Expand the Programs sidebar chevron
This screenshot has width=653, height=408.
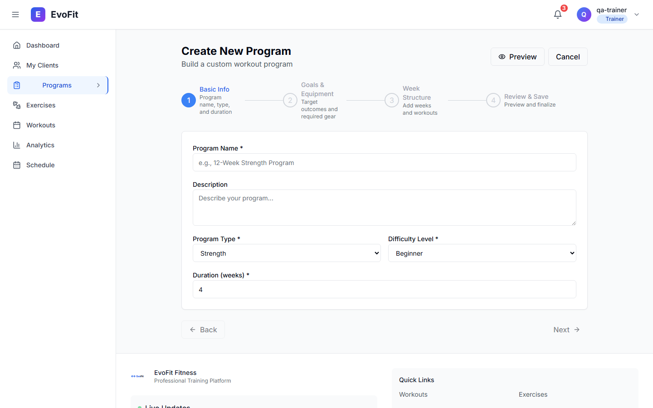tap(98, 85)
